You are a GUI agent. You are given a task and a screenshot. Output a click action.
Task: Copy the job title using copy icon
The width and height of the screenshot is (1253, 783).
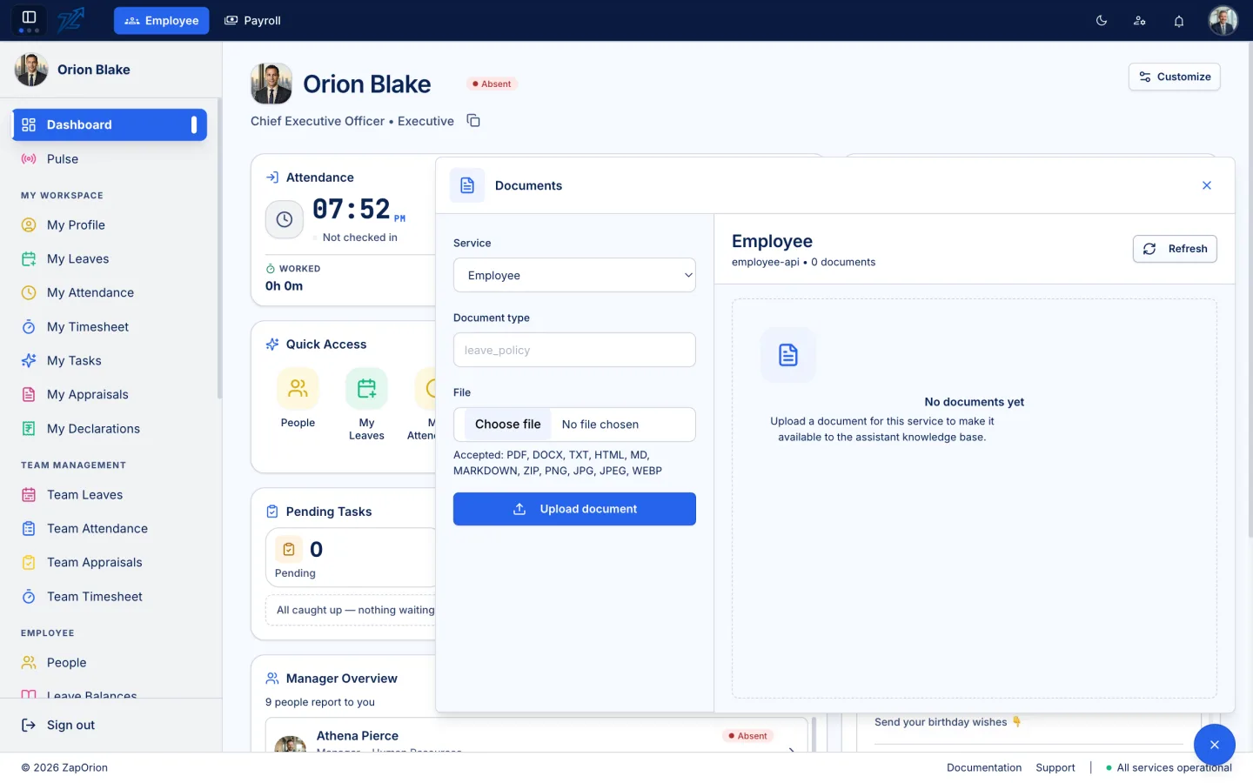coord(473,121)
